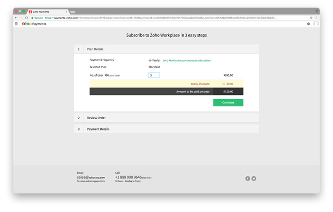Click the sales@zohocorp.com email link
Screen dimensions: 333x212
click(x=91, y=177)
